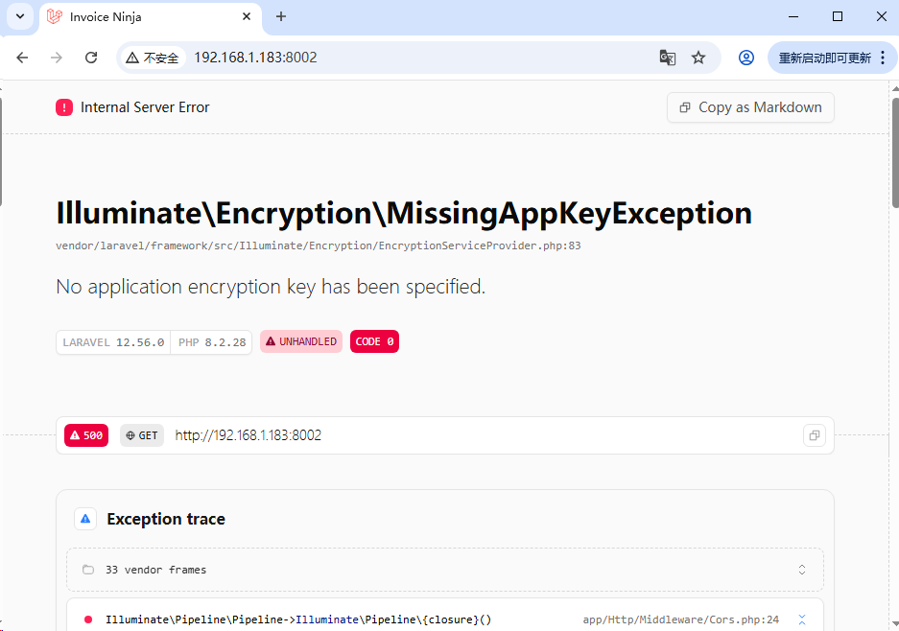Click the blue Exception trace warning icon

[85, 519]
